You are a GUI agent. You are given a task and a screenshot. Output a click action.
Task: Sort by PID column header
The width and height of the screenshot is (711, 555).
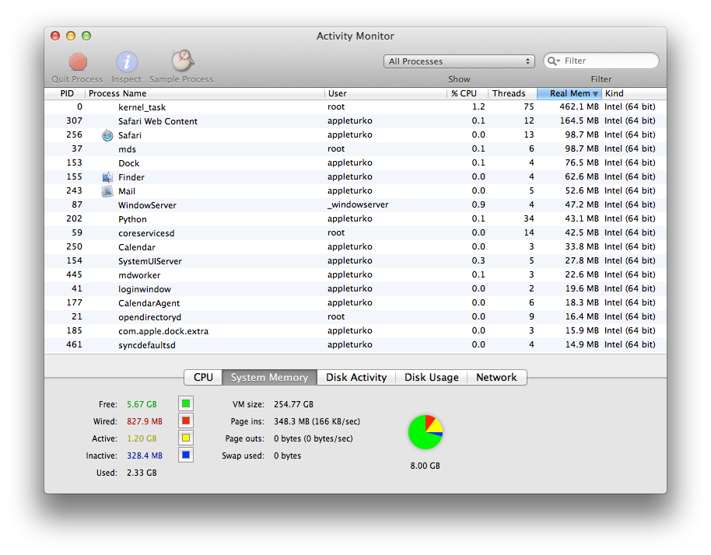pos(65,93)
